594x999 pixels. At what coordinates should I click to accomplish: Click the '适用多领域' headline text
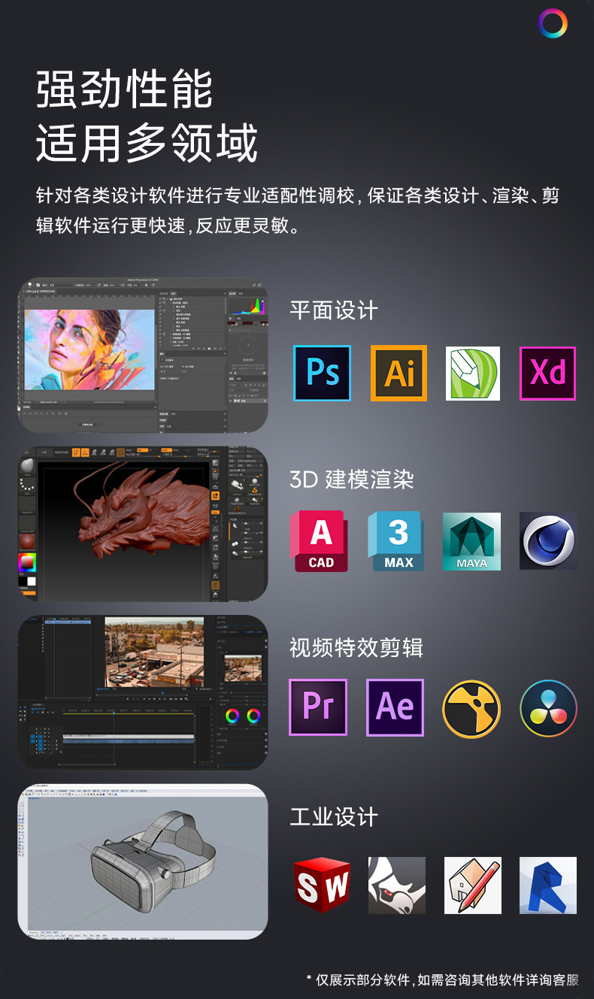[147, 143]
